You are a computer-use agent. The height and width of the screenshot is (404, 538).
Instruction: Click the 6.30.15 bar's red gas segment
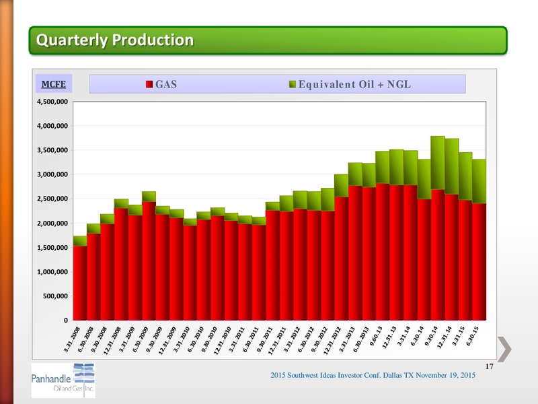point(479,262)
